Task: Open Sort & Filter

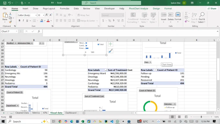Action: (194, 18)
